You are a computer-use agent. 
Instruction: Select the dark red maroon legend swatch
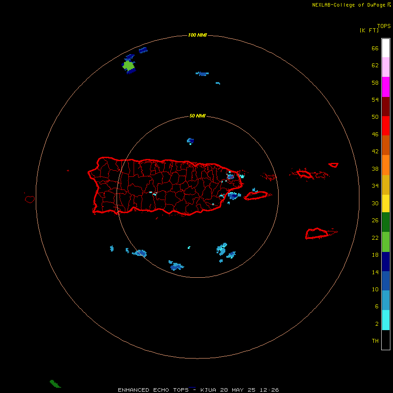tap(386, 106)
